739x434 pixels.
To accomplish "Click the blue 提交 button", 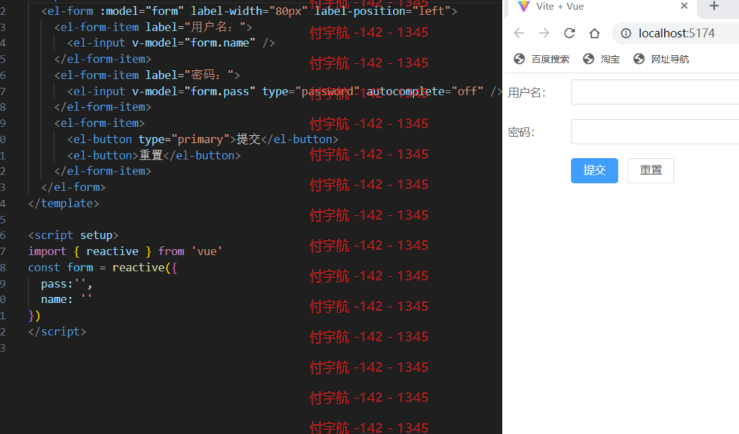I will click(595, 171).
